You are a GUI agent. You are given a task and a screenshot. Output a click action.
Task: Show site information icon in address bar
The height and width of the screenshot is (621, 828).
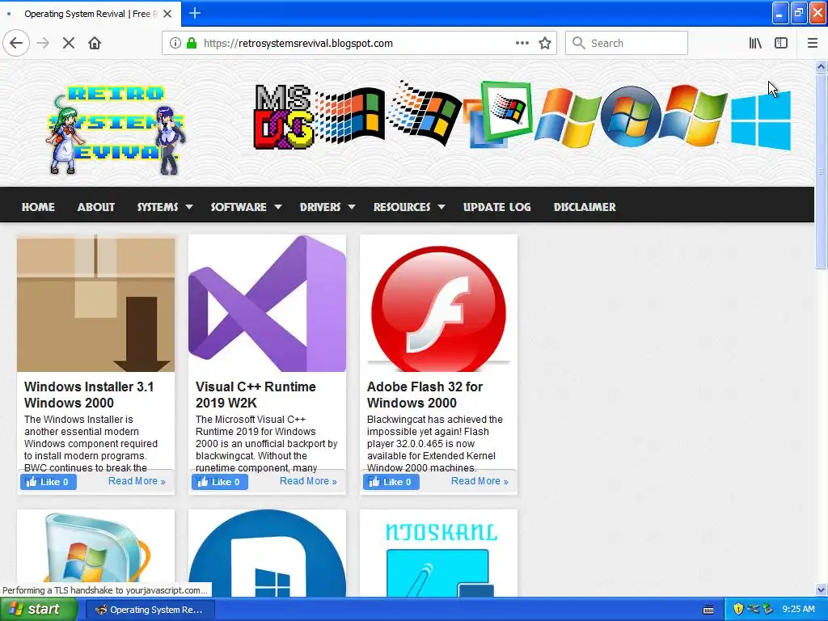point(175,43)
